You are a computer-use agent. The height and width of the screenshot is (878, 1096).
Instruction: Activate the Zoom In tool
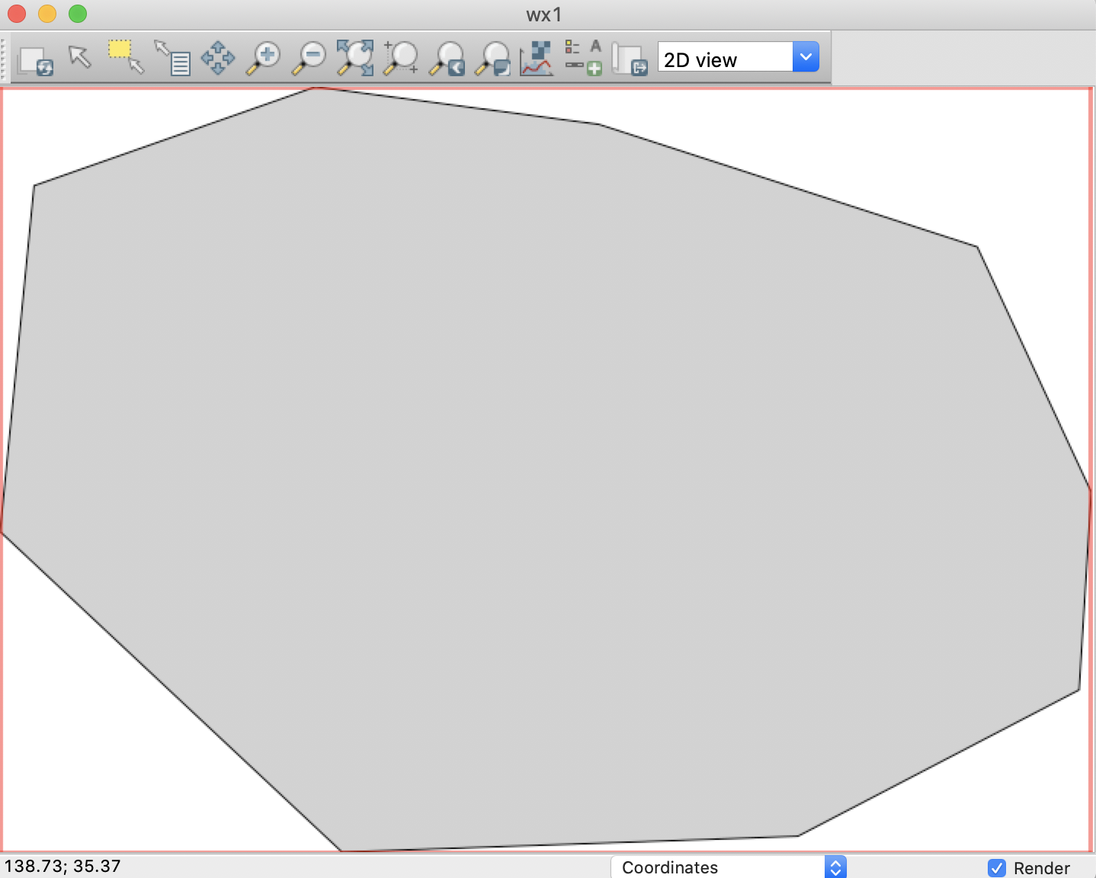click(x=263, y=57)
